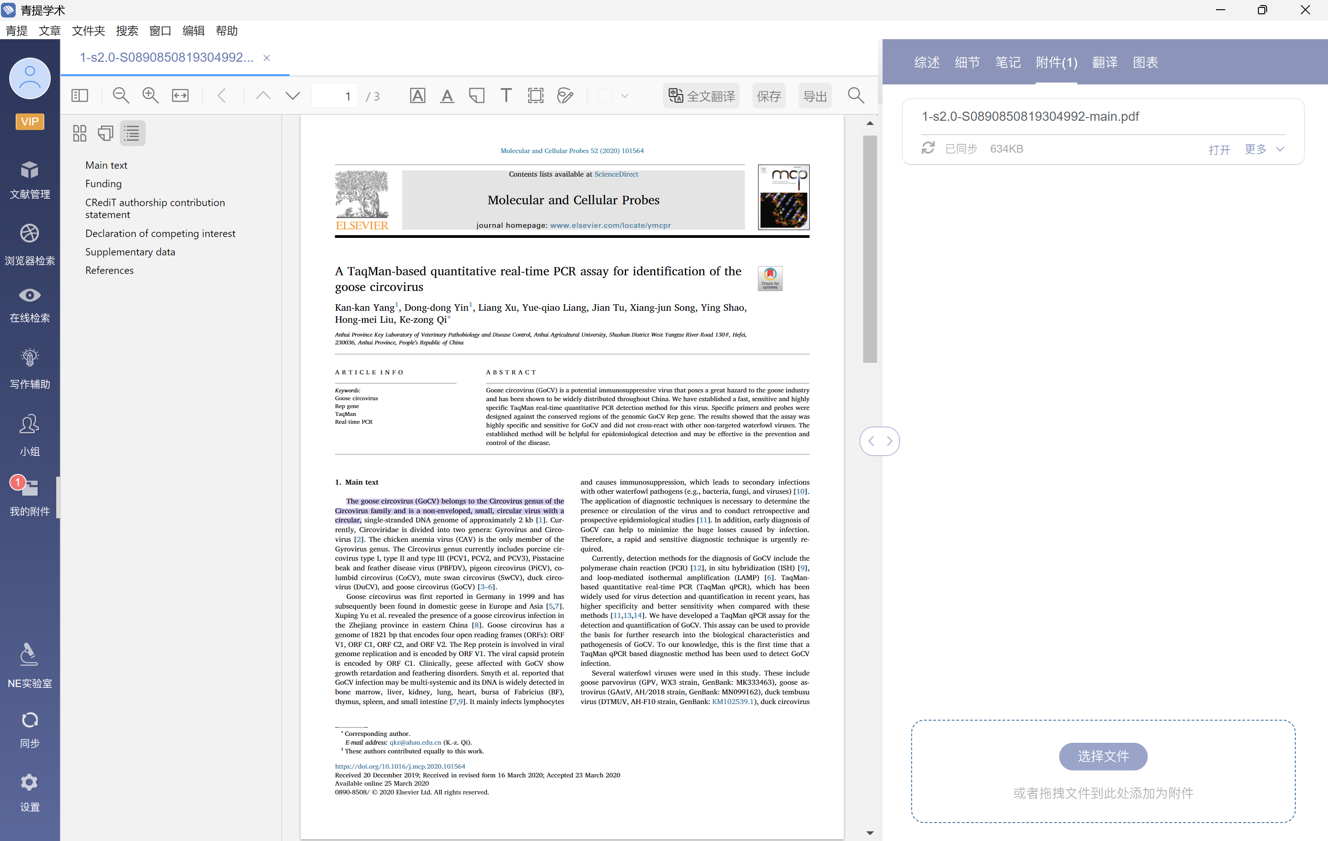Go to previous page with up chevron
This screenshot has width=1328, height=841.
tap(263, 95)
